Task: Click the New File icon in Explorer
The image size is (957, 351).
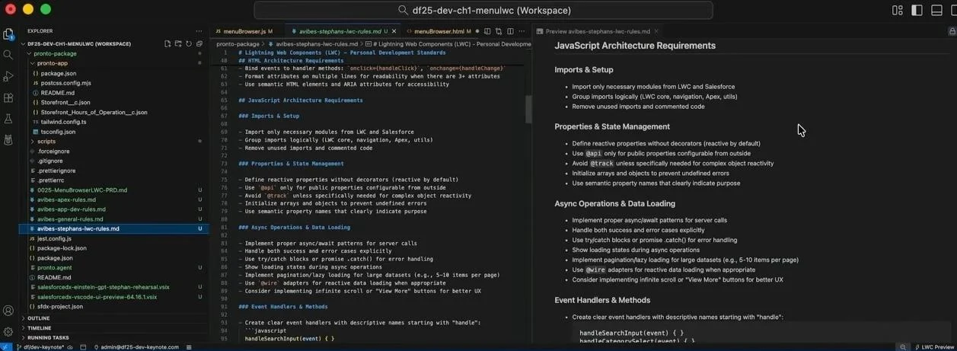Action: 167,43
